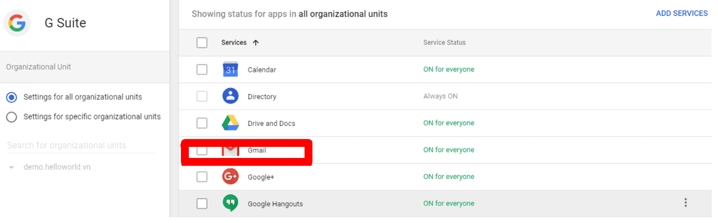Click the Drive and Docs icon
This screenshot has width=718, height=223.
(x=230, y=123)
